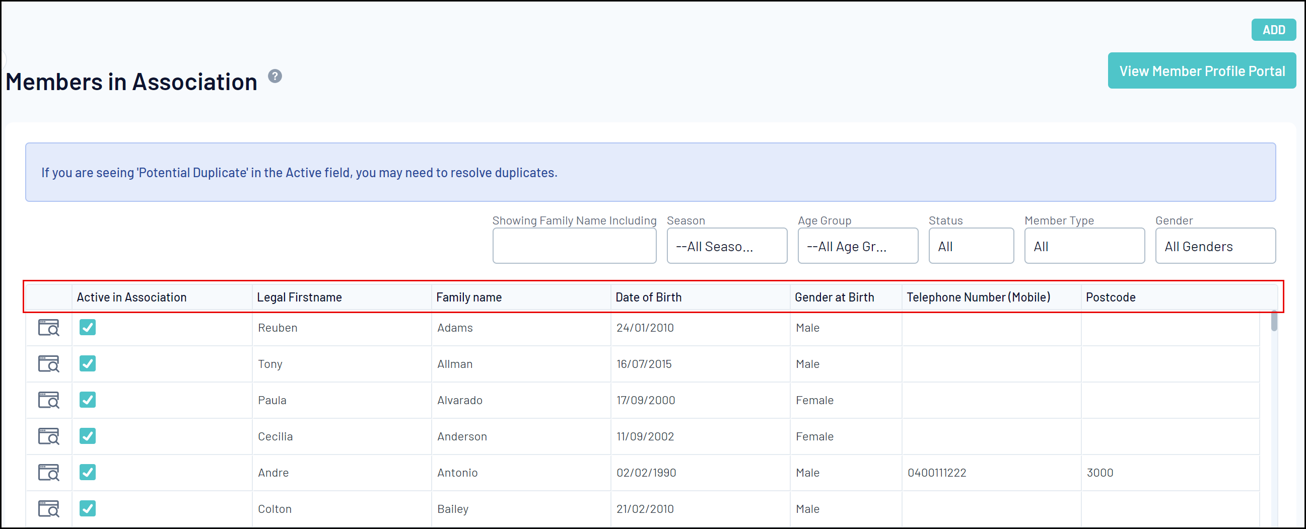Open Tony Allman's record view icon
Viewport: 1306px width, 529px height.
click(49, 364)
